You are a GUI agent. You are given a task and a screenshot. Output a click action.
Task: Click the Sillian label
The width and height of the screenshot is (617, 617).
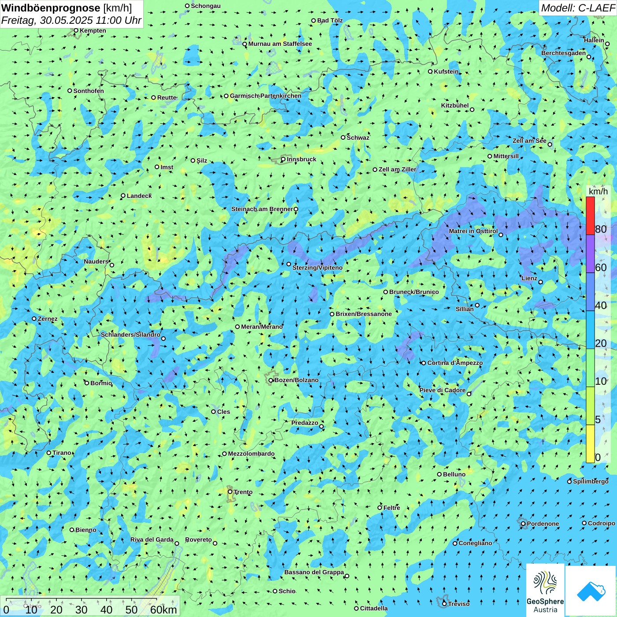coord(465,309)
